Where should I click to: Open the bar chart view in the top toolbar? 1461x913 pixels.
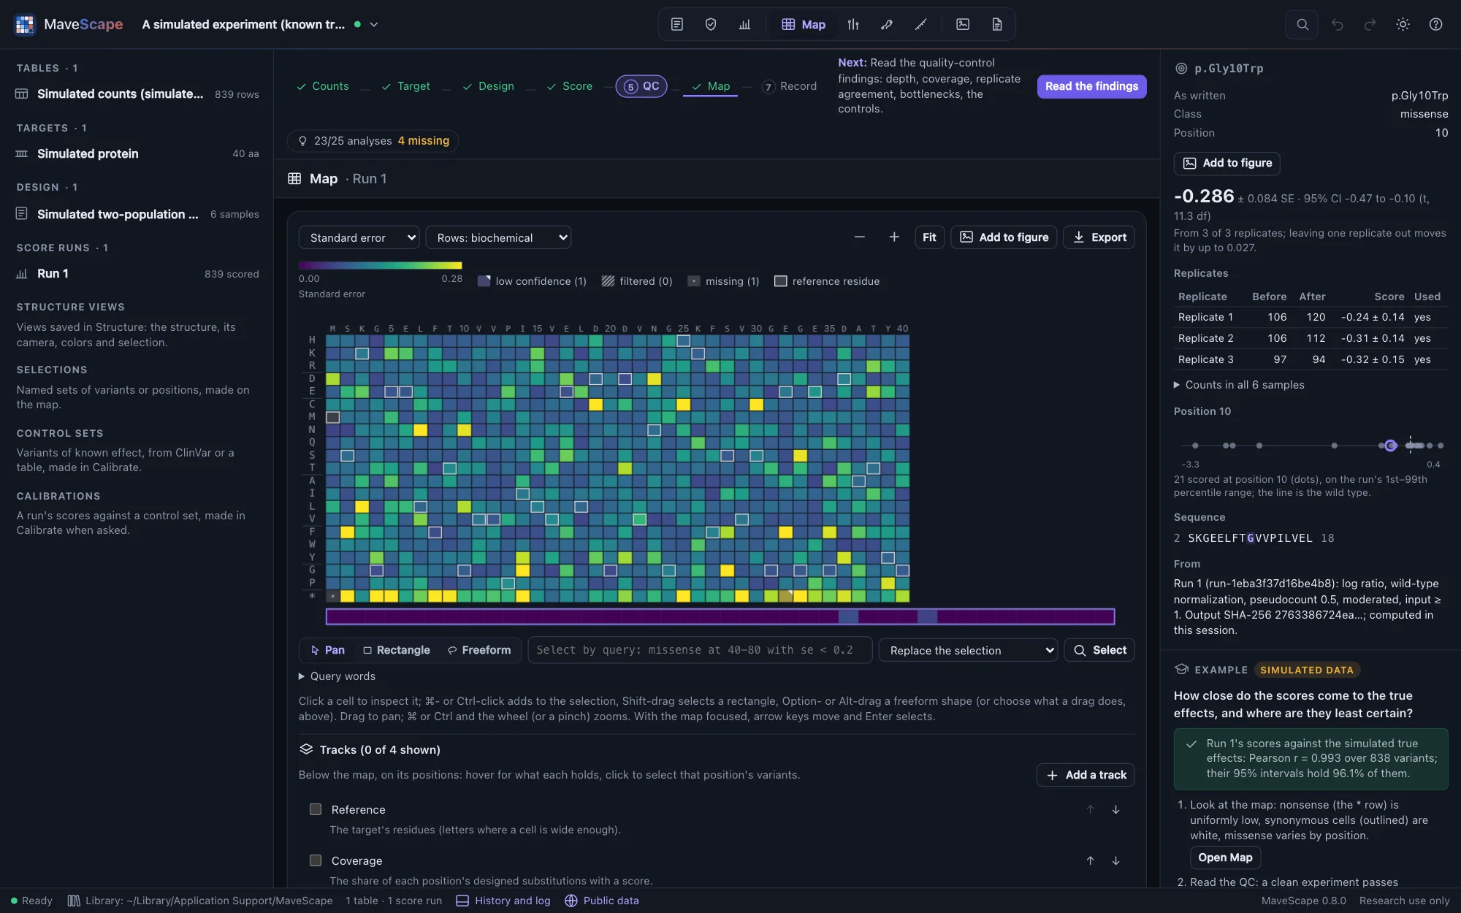pos(744,24)
